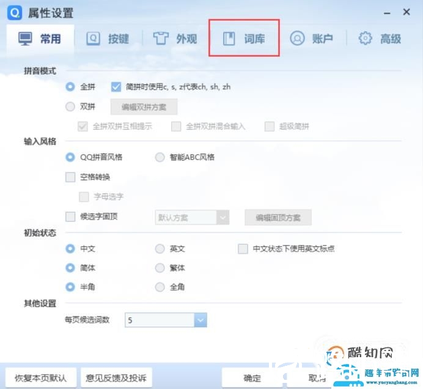Select the 常用 tab label
The image size is (423, 389).
(51, 39)
